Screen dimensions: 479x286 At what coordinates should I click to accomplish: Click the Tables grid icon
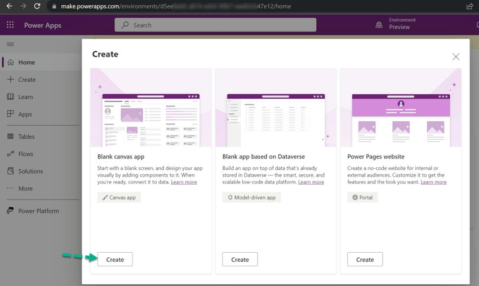[10, 137]
